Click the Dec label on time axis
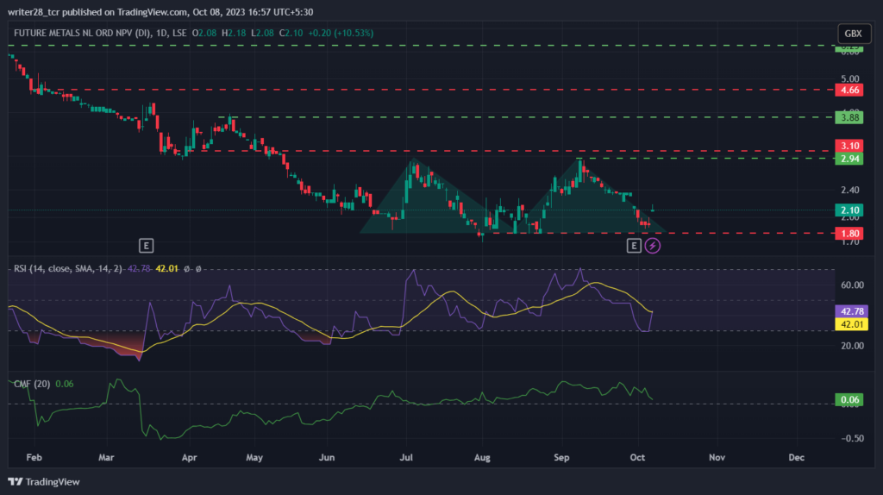The height and width of the screenshot is (495, 883). pos(796,457)
